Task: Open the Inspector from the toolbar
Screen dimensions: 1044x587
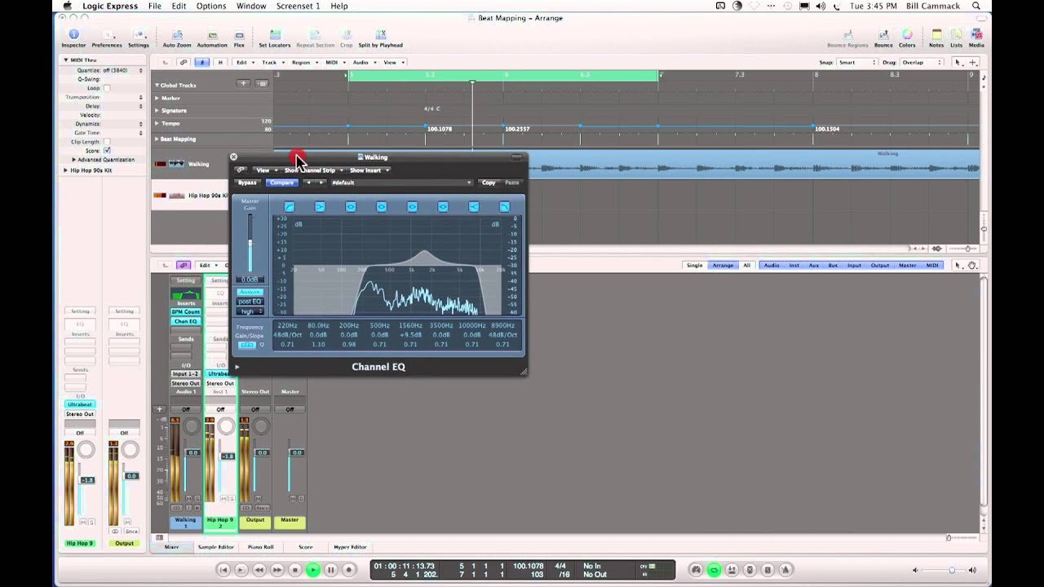Action: (x=73, y=38)
